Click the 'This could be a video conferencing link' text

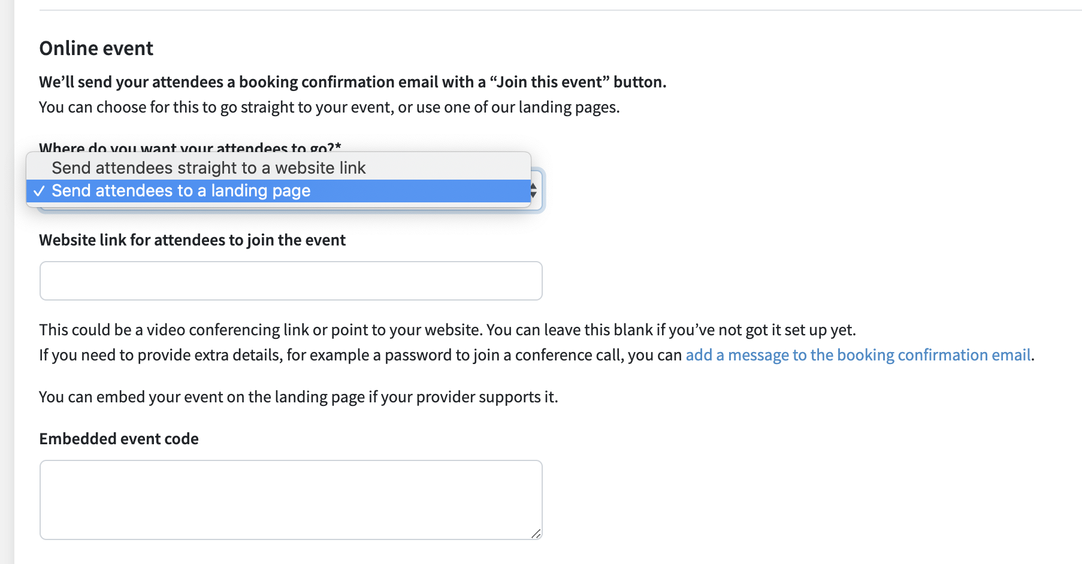point(447,330)
